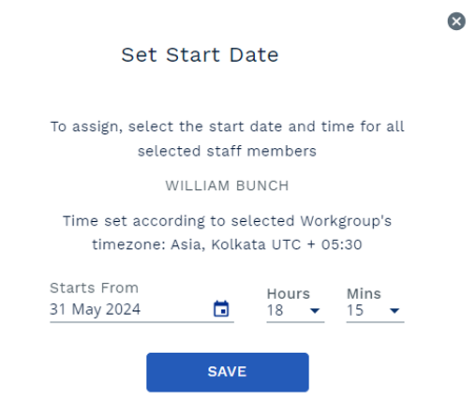
Task: Click the 31 May 2024 date field
Action: pos(141,309)
